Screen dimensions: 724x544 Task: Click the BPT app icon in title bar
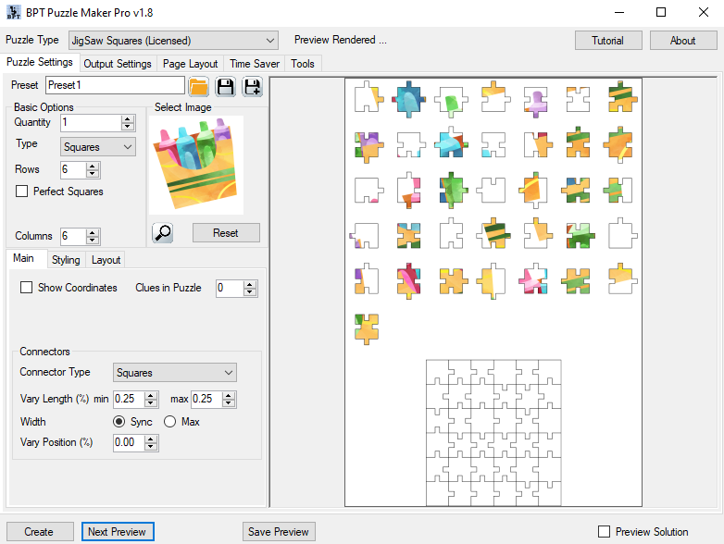[12, 12]
